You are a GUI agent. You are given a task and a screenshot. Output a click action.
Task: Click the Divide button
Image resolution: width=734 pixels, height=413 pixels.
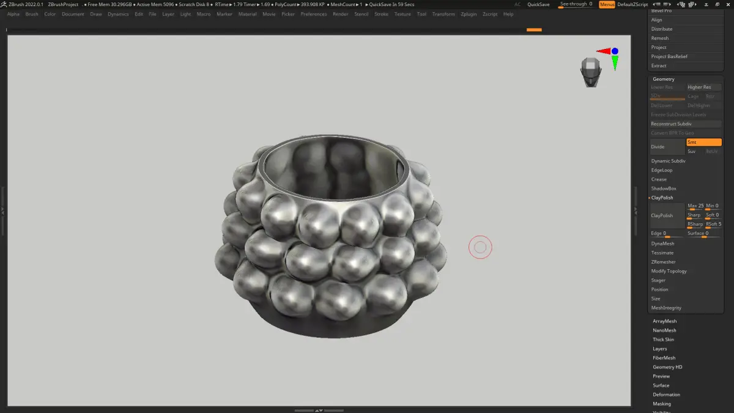[667, 147]
